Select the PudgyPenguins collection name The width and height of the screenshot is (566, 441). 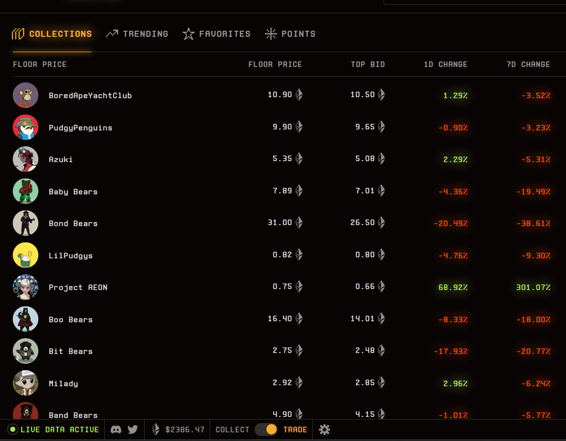(80, 127)
